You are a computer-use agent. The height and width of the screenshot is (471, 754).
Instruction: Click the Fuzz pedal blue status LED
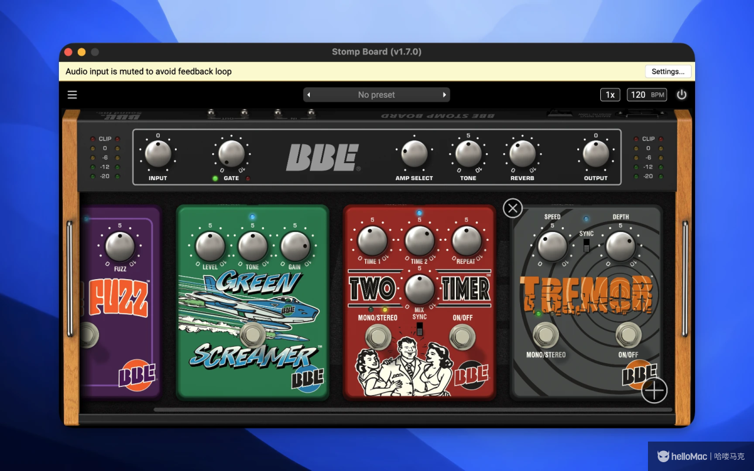click(86, 219)
